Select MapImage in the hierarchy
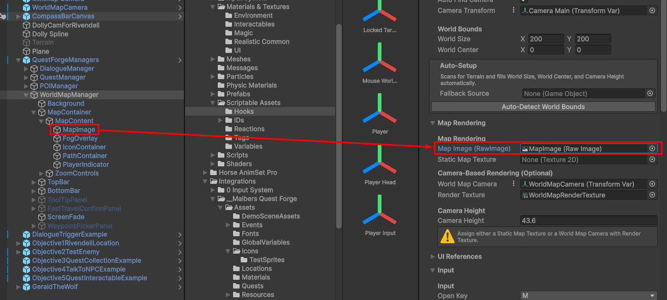The image size is (667, 300). pos(79,130)
